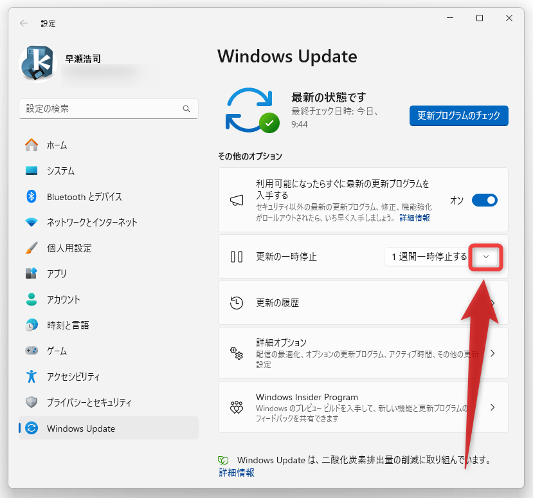Open 詳細情報 link about latest updates
The image size is (533, 498).
coord(415,218)
